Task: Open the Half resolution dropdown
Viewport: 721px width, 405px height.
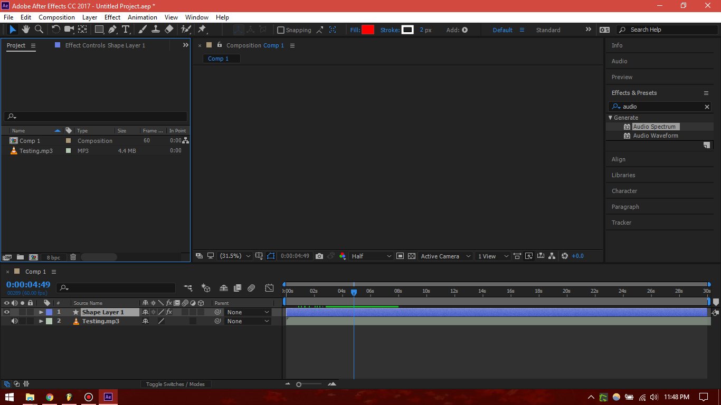Action: [372, 256]
